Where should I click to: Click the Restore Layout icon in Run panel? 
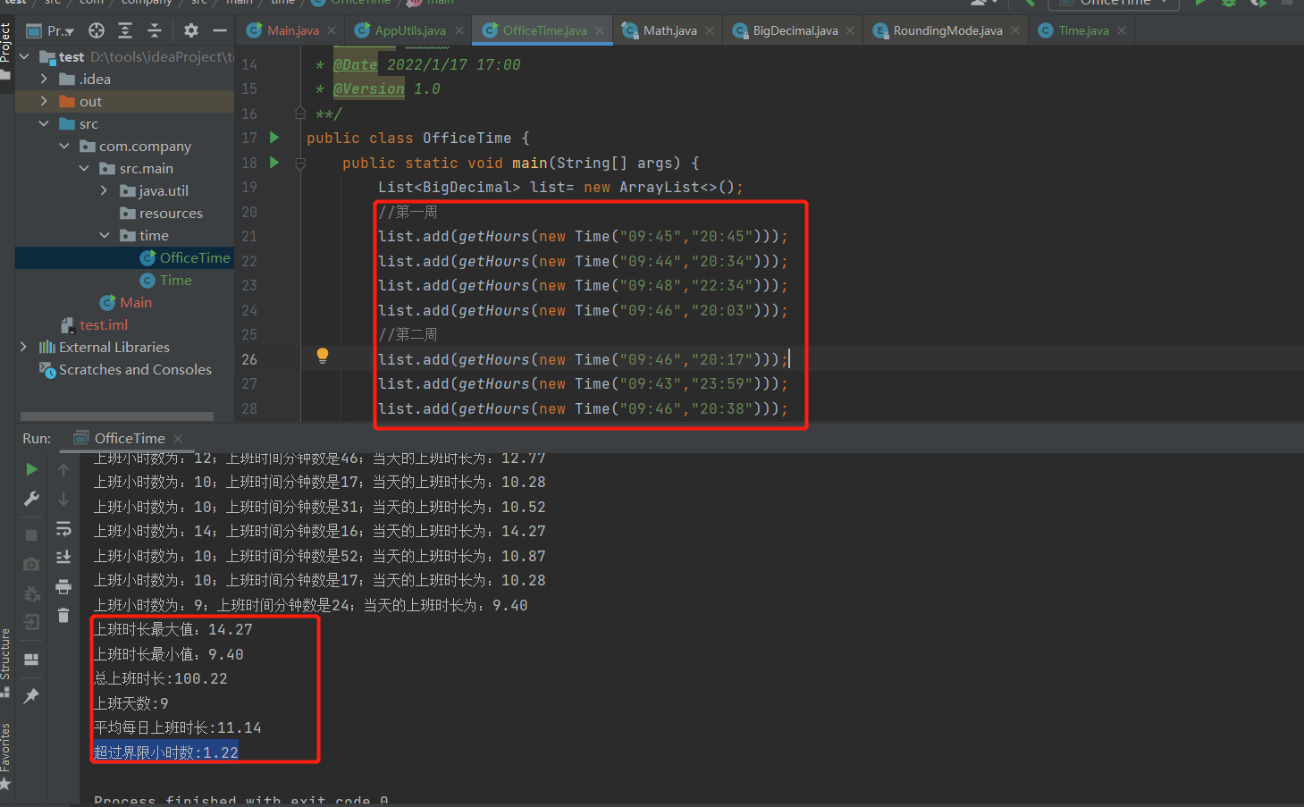click(x=31, y=660)
